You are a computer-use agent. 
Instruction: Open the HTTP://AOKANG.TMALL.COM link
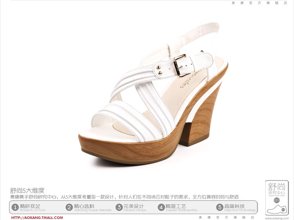click(x=37, y=217)
